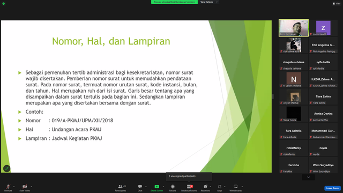Click the text Undangan Acara PKMJ
Viewport: 343px width, 193px height.
coord(76,130)
